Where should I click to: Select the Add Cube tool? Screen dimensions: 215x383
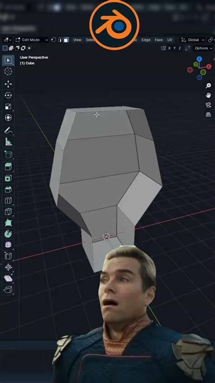(x=8, y=154)
